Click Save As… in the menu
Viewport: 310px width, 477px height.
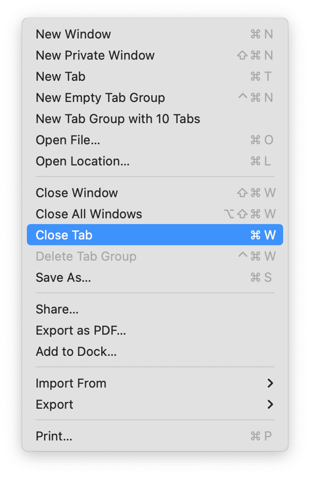(x=63, y=278)
